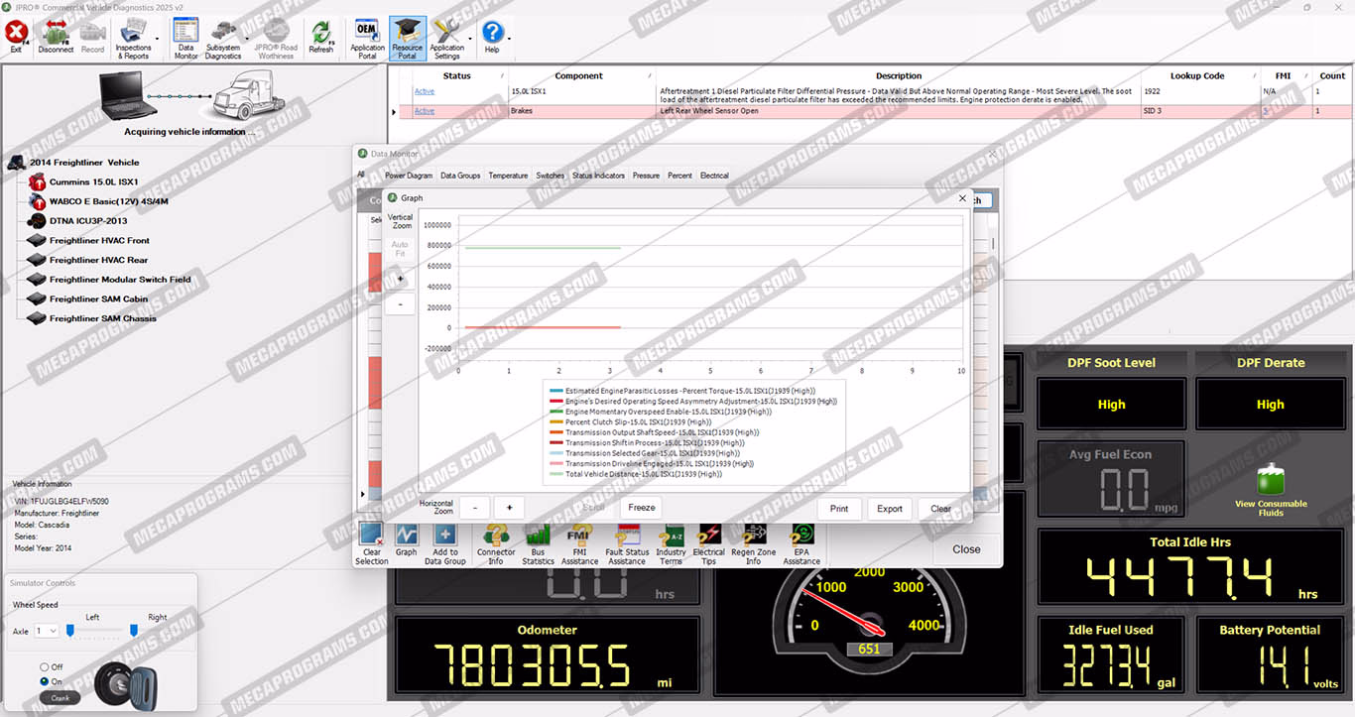This screenshot has width=1355, height=717.
Task: Open the Help dropdown arrow
Action: pos(509,40)
